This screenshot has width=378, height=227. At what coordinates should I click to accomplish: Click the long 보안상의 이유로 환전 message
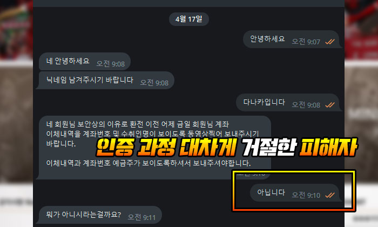[x=155, y=148]
